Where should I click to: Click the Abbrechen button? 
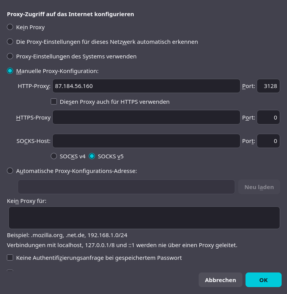(x=221, y=280)
